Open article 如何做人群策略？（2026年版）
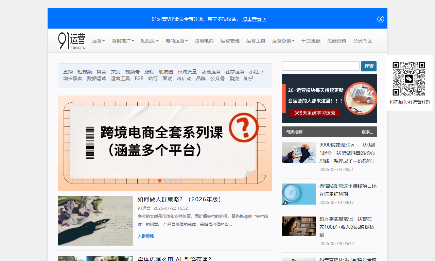The image size is (435, 261). tap(179, 199)
